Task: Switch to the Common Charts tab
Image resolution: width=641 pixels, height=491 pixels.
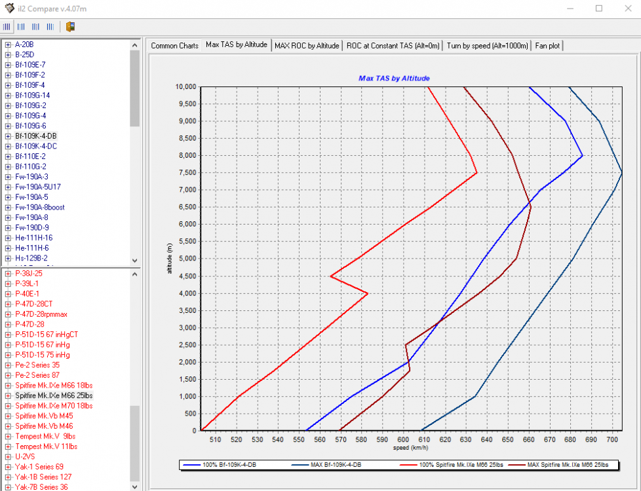Action: point(174,46)
